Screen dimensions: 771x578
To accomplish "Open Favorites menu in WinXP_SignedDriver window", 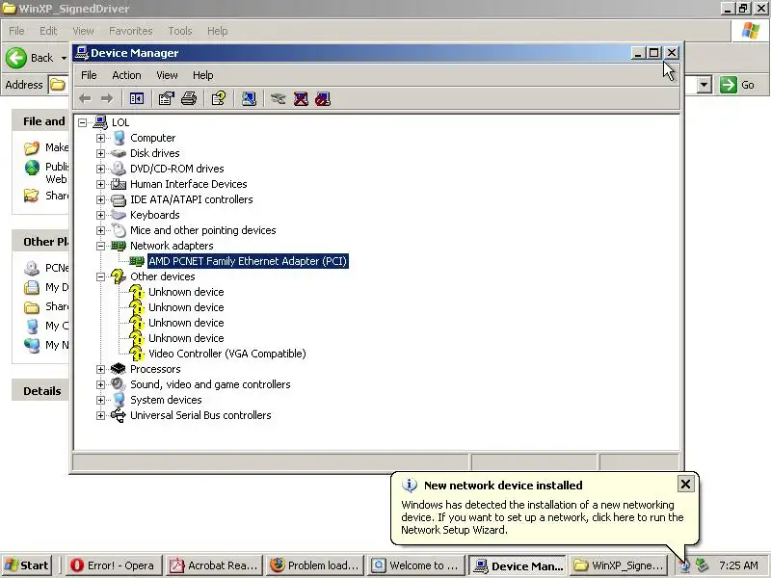I will pos(131,31).
